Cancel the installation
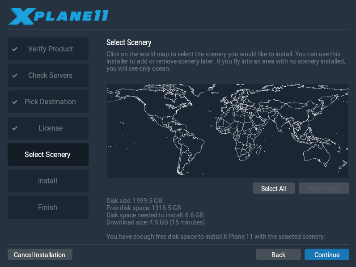Viewport: 356px width, 267px height. [40, 254]
